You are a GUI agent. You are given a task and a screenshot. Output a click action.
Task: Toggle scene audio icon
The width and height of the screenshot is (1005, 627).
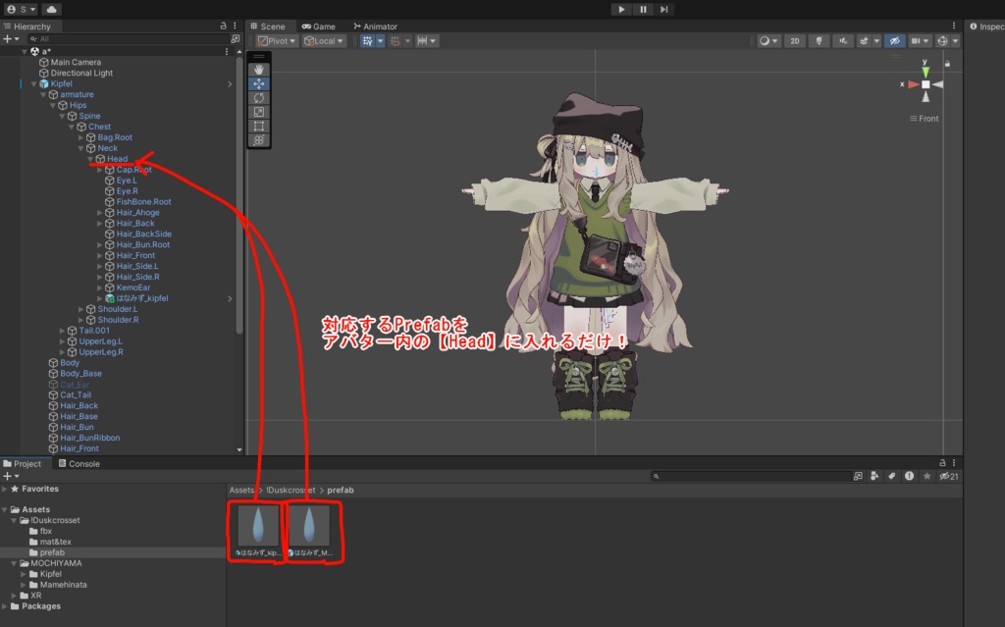pyautogui.click(x=843, y=40)
